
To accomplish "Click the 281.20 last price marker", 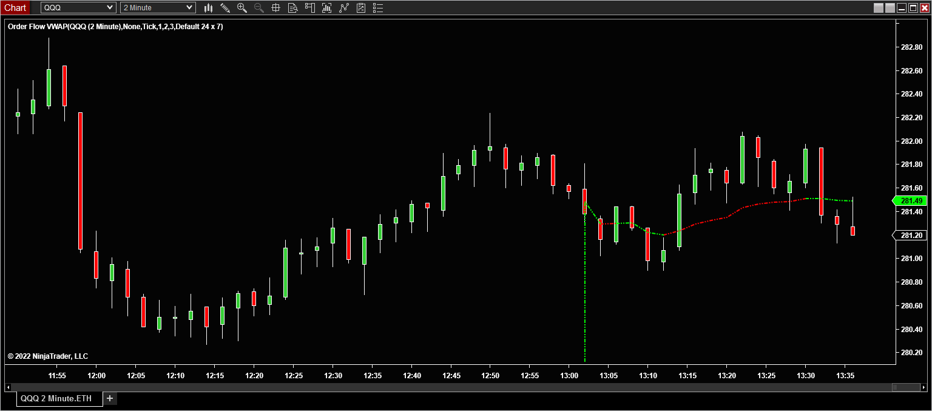I will click(909, 236).
